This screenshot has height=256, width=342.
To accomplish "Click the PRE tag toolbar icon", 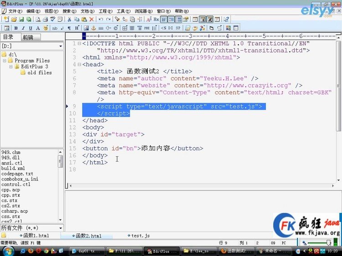I will click(x=147, y=28).
